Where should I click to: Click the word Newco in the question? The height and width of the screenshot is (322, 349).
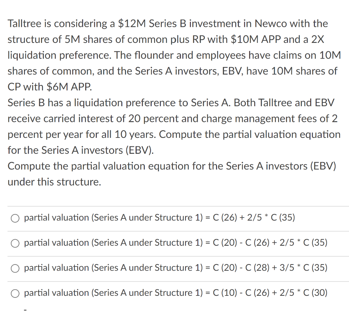[x=270, y=23]
